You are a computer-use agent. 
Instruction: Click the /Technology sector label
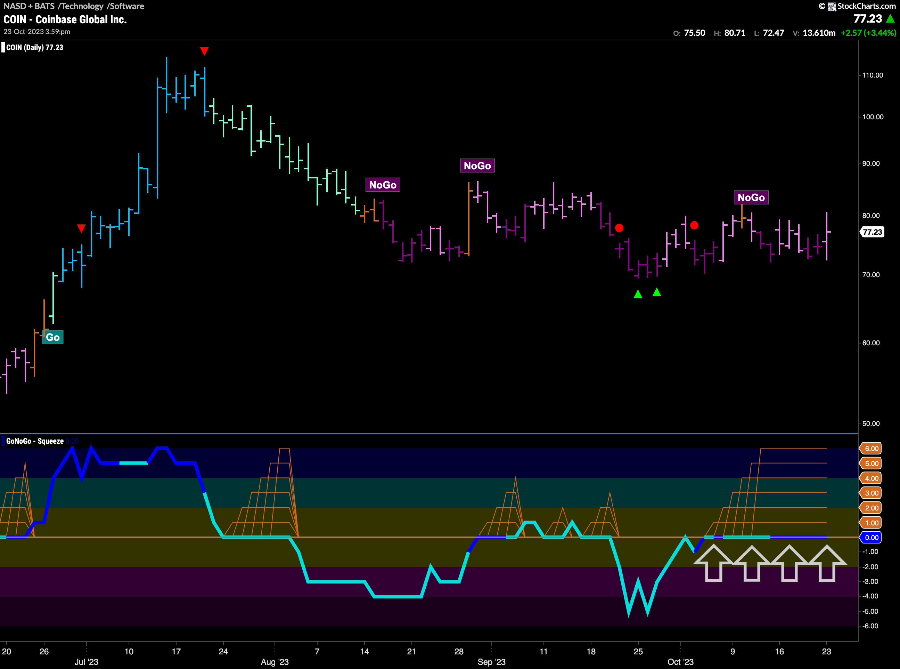click(x=81, y=6)
